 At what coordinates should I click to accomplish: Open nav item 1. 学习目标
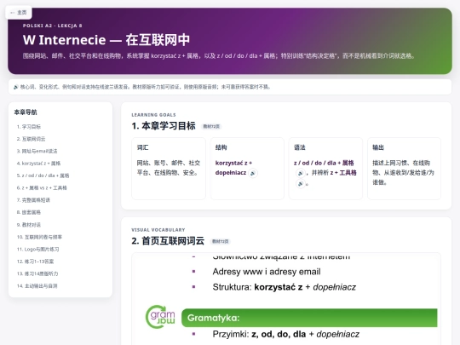coord(29,127)
